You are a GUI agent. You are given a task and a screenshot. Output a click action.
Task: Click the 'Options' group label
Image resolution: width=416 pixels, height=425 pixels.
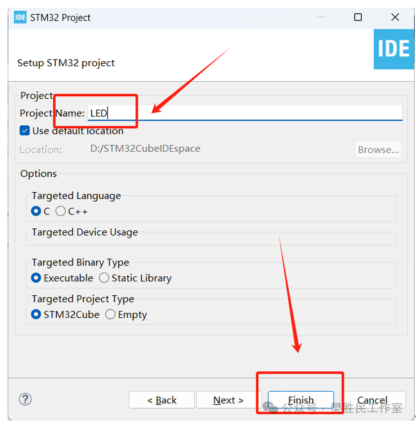coord(38,174)
